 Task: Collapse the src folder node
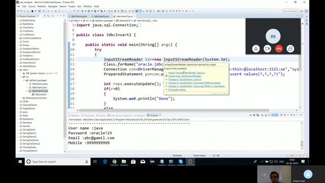[21, 77]
